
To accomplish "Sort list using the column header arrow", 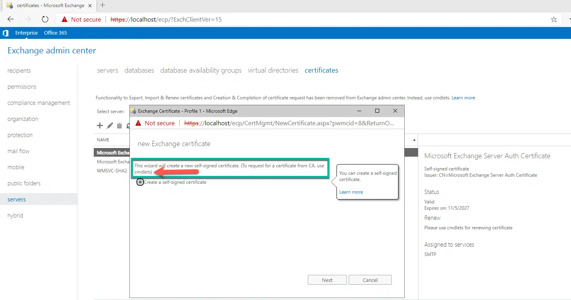I will click(415, 140).
